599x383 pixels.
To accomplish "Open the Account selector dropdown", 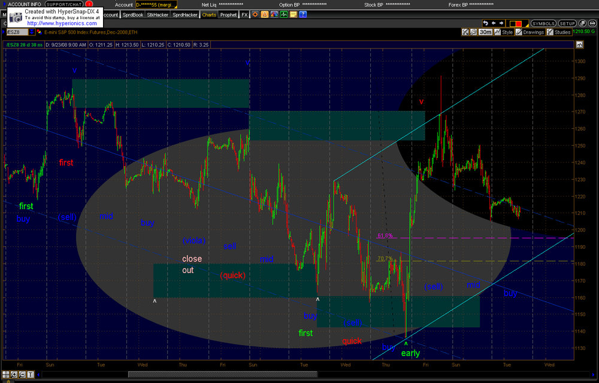I will point(156,5).
